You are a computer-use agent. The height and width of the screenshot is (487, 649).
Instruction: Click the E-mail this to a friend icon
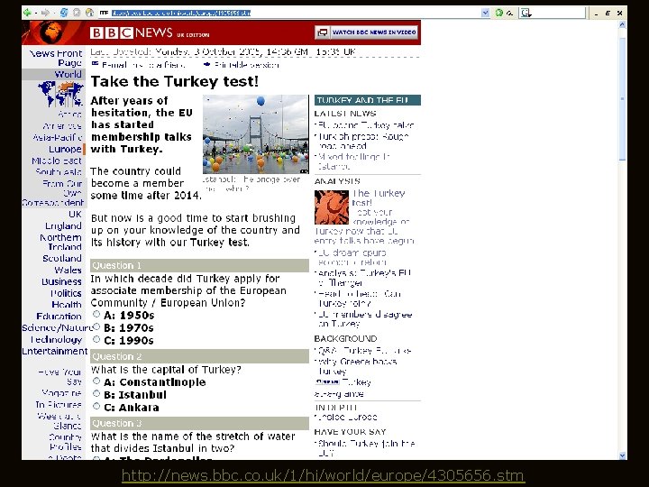coord(95,64)
